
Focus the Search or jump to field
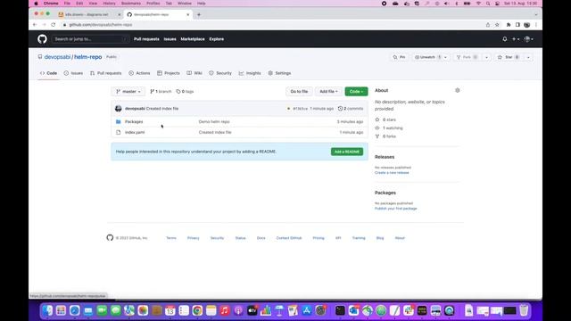(x=90, y=39)
